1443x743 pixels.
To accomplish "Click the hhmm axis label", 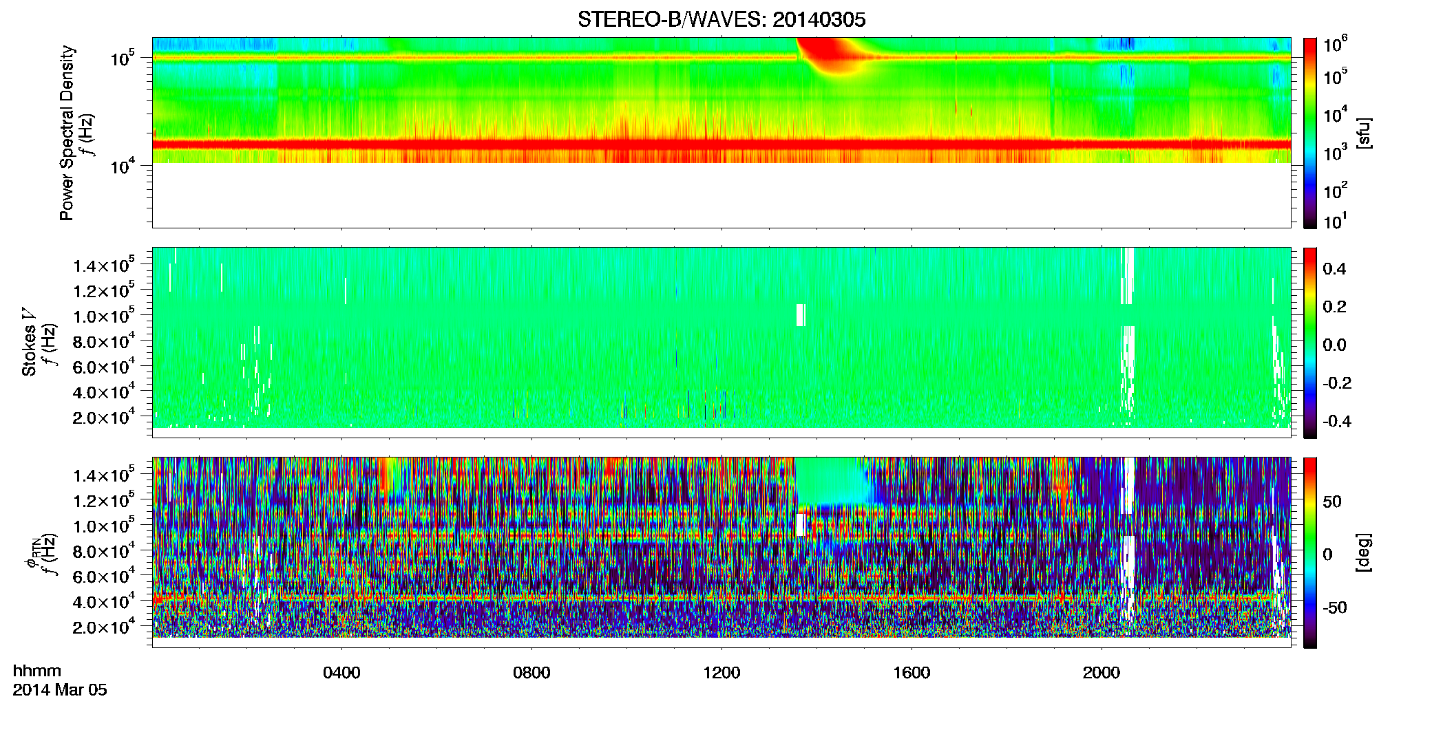I will [x=37, y=671].
